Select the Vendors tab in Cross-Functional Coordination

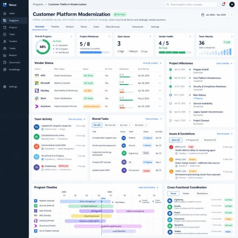pos(186,194)
